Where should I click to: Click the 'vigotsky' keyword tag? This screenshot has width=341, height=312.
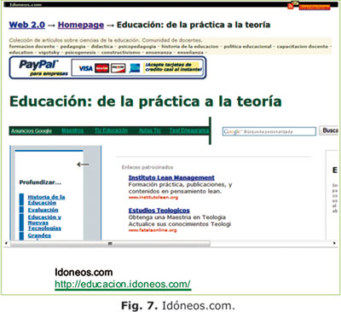(49, 53)
